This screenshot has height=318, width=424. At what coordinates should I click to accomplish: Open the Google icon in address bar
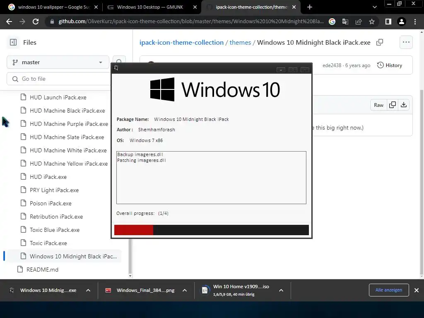(332, 22)
